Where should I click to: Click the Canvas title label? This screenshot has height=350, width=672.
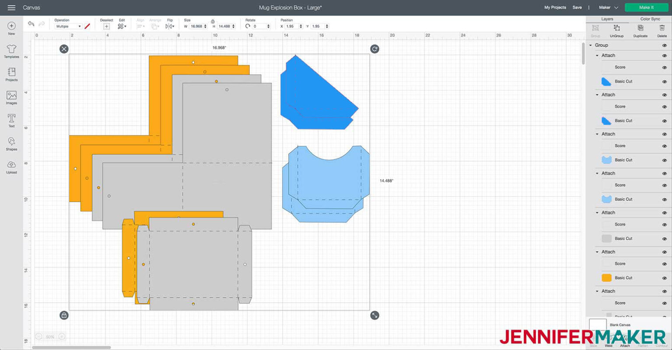[31, 7]
